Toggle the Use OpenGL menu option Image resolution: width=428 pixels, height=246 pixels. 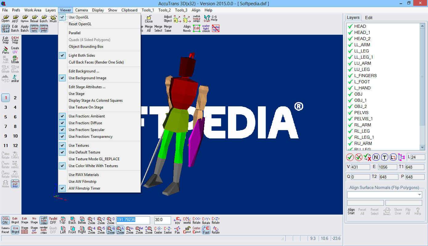point(99,17)
